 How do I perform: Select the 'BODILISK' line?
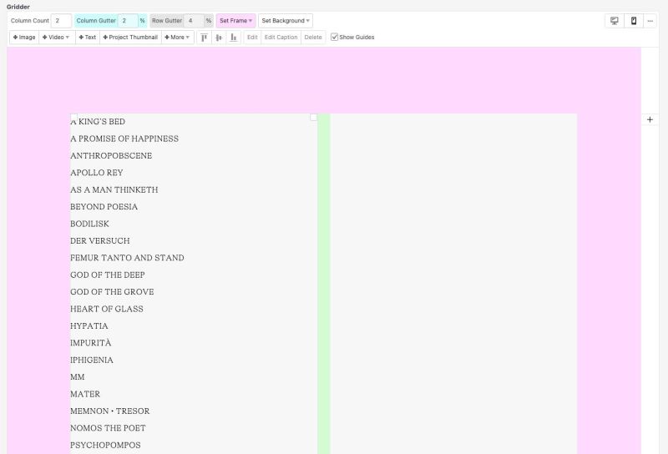tap(89, 224)
